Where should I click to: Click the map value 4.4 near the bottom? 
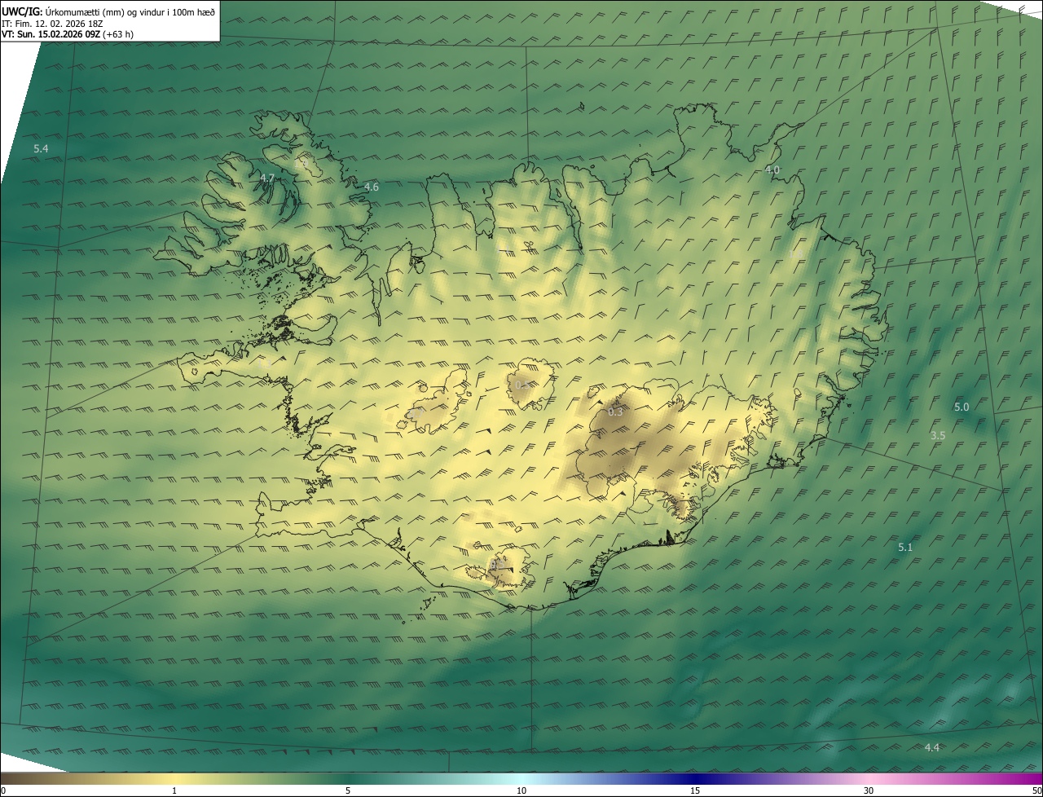coord(932,748)
